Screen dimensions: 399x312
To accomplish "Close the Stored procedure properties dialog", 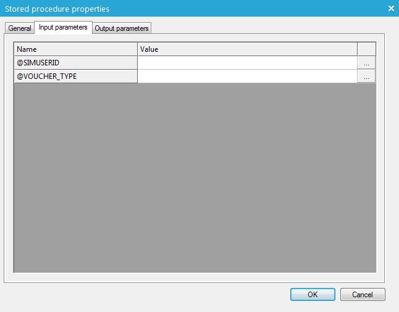I will pyautogui.click(x=390, y=9).
